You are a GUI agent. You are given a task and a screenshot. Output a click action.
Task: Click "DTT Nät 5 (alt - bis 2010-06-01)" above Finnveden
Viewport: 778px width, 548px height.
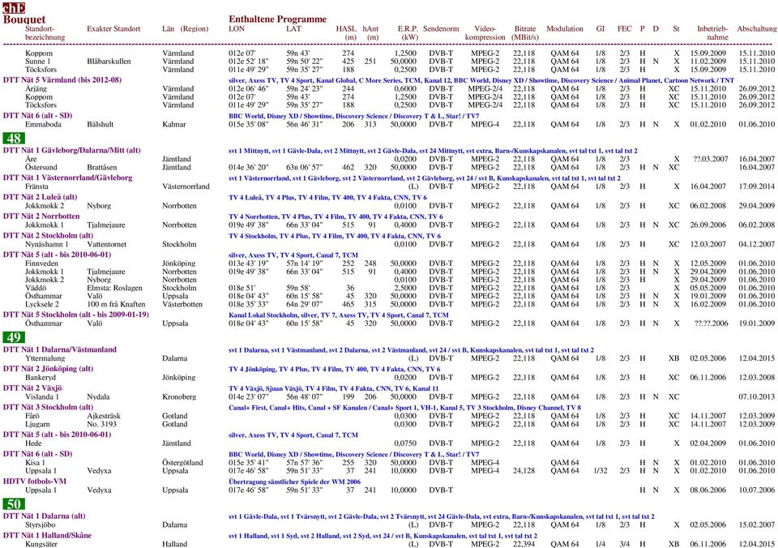coord(57,255)
